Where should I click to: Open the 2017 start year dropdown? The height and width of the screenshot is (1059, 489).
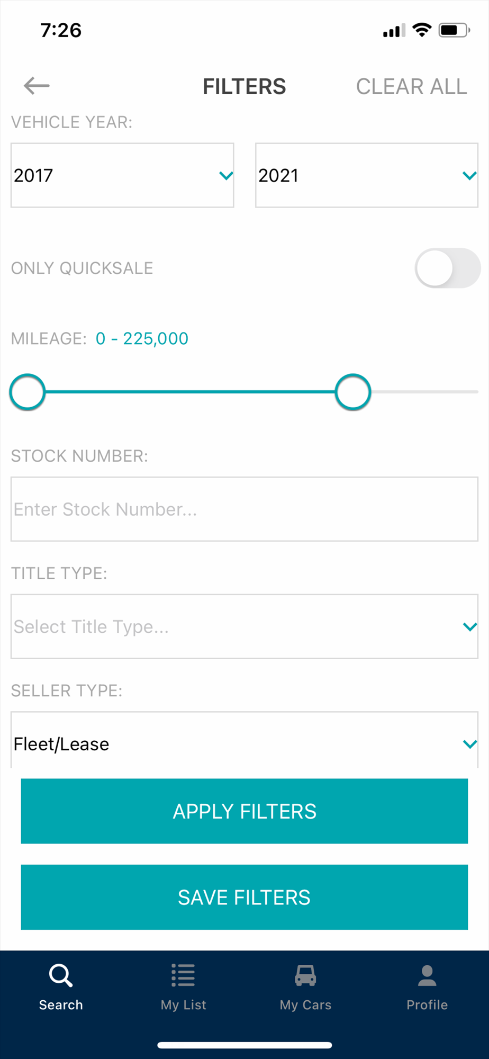pos(122,175)
